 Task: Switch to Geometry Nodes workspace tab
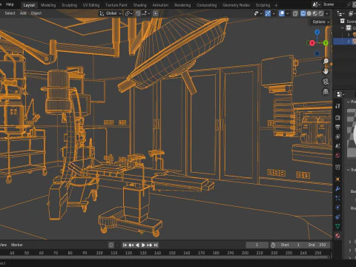coord(236,5)
